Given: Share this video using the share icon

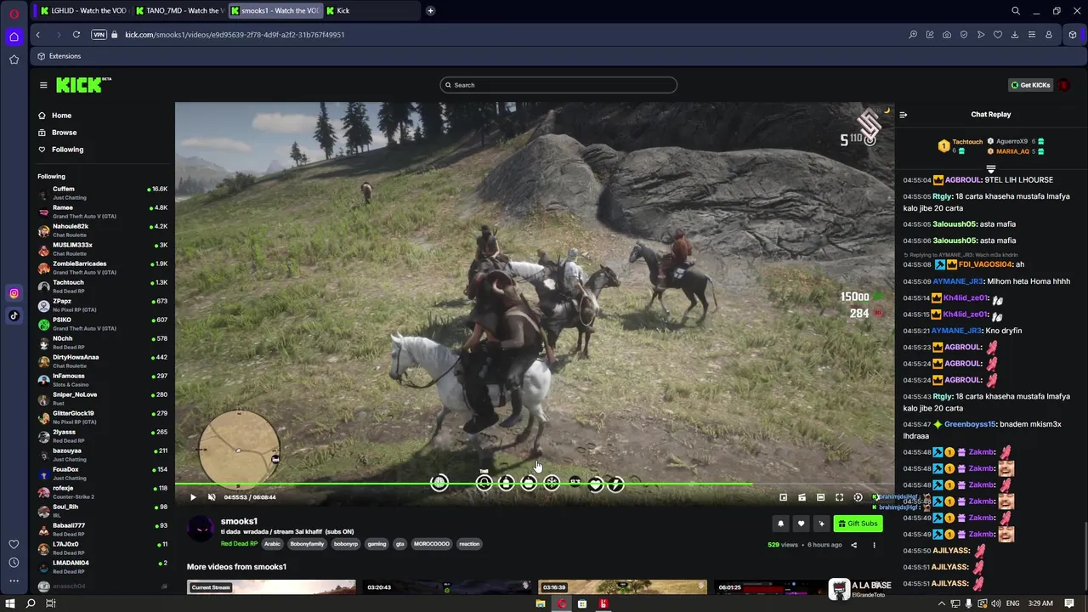Looking at the screenshot, I should pos(853,545).
